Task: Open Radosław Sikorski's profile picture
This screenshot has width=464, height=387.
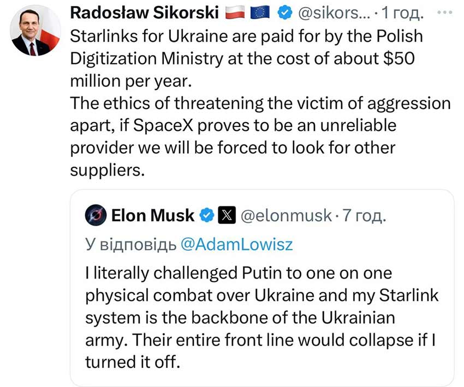Action: (35, 31)
